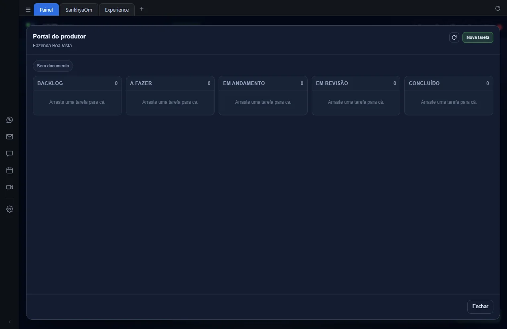Reload page using top-right refresh icon
507x329 pixels.
(498, 8)
